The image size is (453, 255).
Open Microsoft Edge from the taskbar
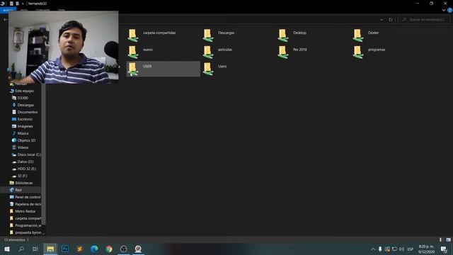coord(94,249)
